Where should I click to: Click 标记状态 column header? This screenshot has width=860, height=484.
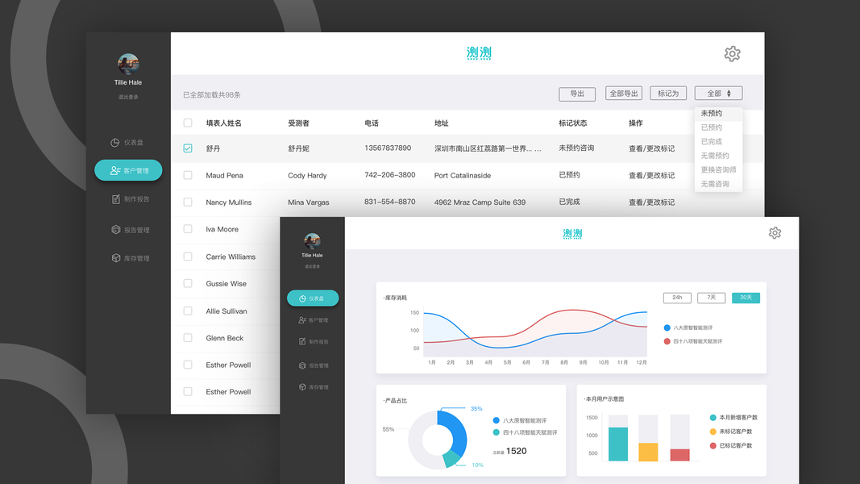[572, 123]
